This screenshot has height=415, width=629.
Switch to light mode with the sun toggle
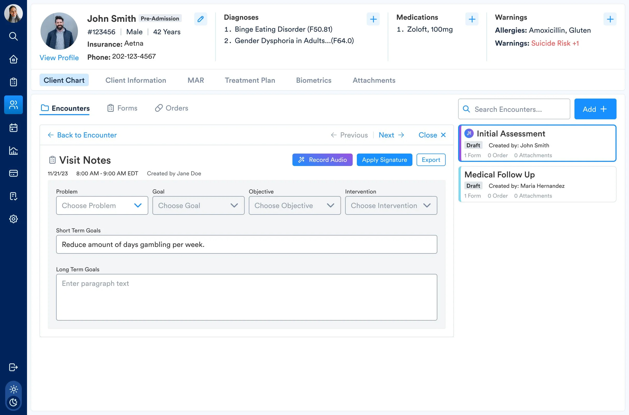[13, 389]
